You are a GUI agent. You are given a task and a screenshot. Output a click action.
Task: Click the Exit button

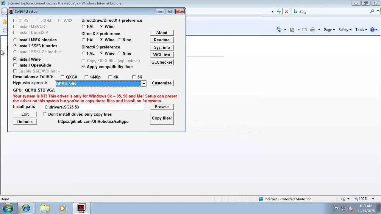coord(25,114)
